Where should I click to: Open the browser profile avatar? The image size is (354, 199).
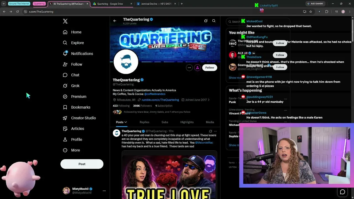(x=343, y=12)
